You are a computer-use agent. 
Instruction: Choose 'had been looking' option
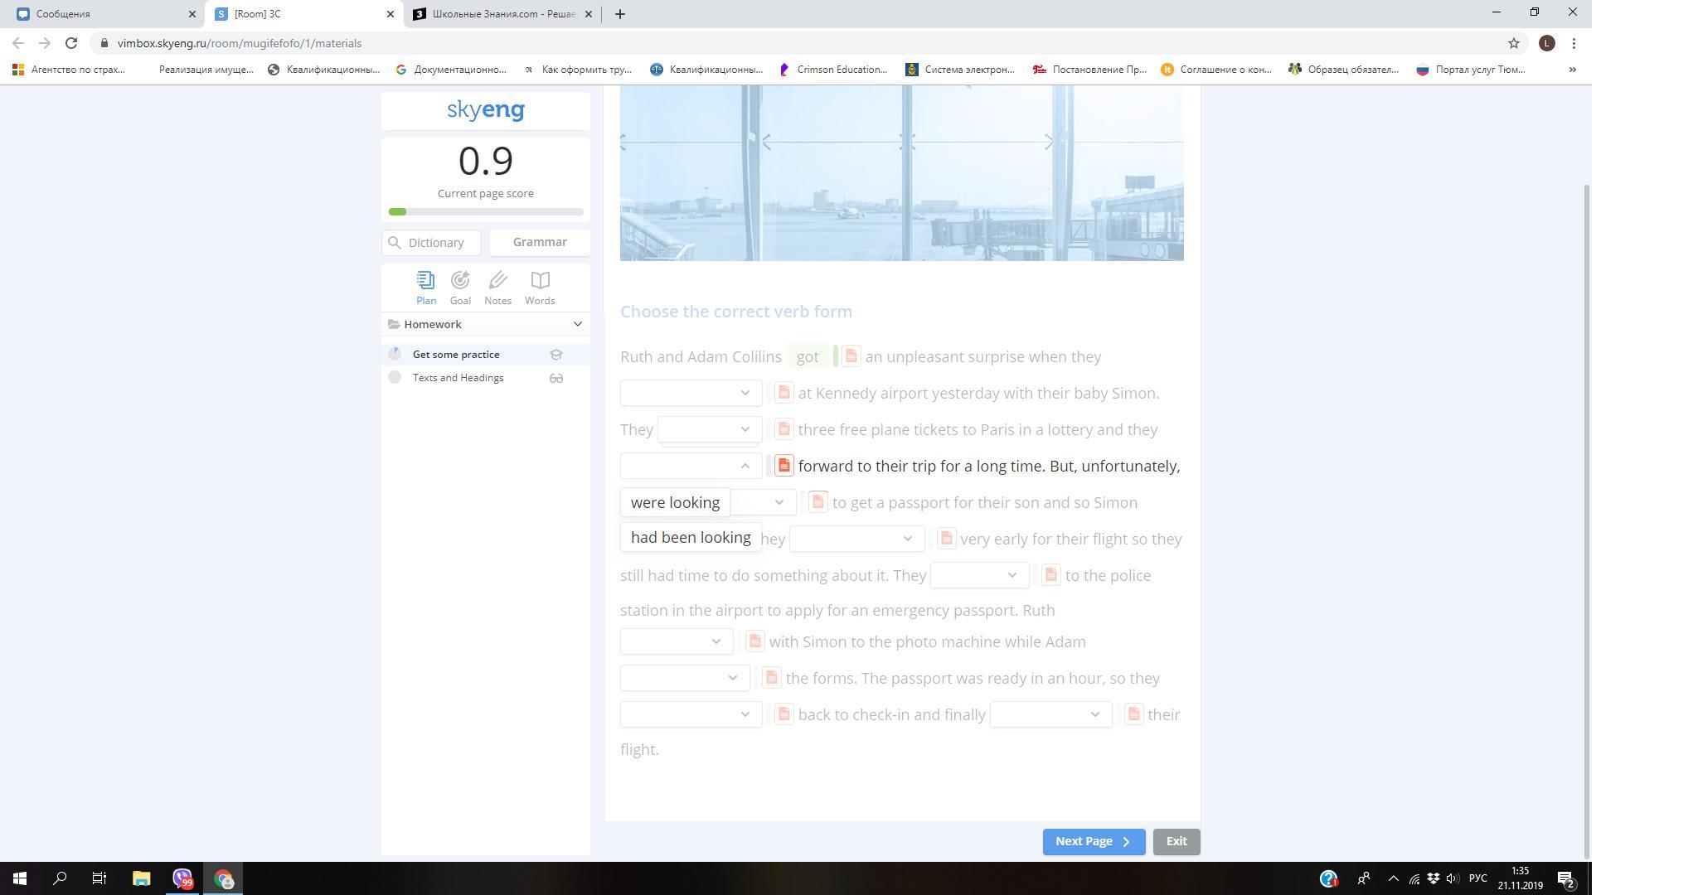[x=691, y=538]
